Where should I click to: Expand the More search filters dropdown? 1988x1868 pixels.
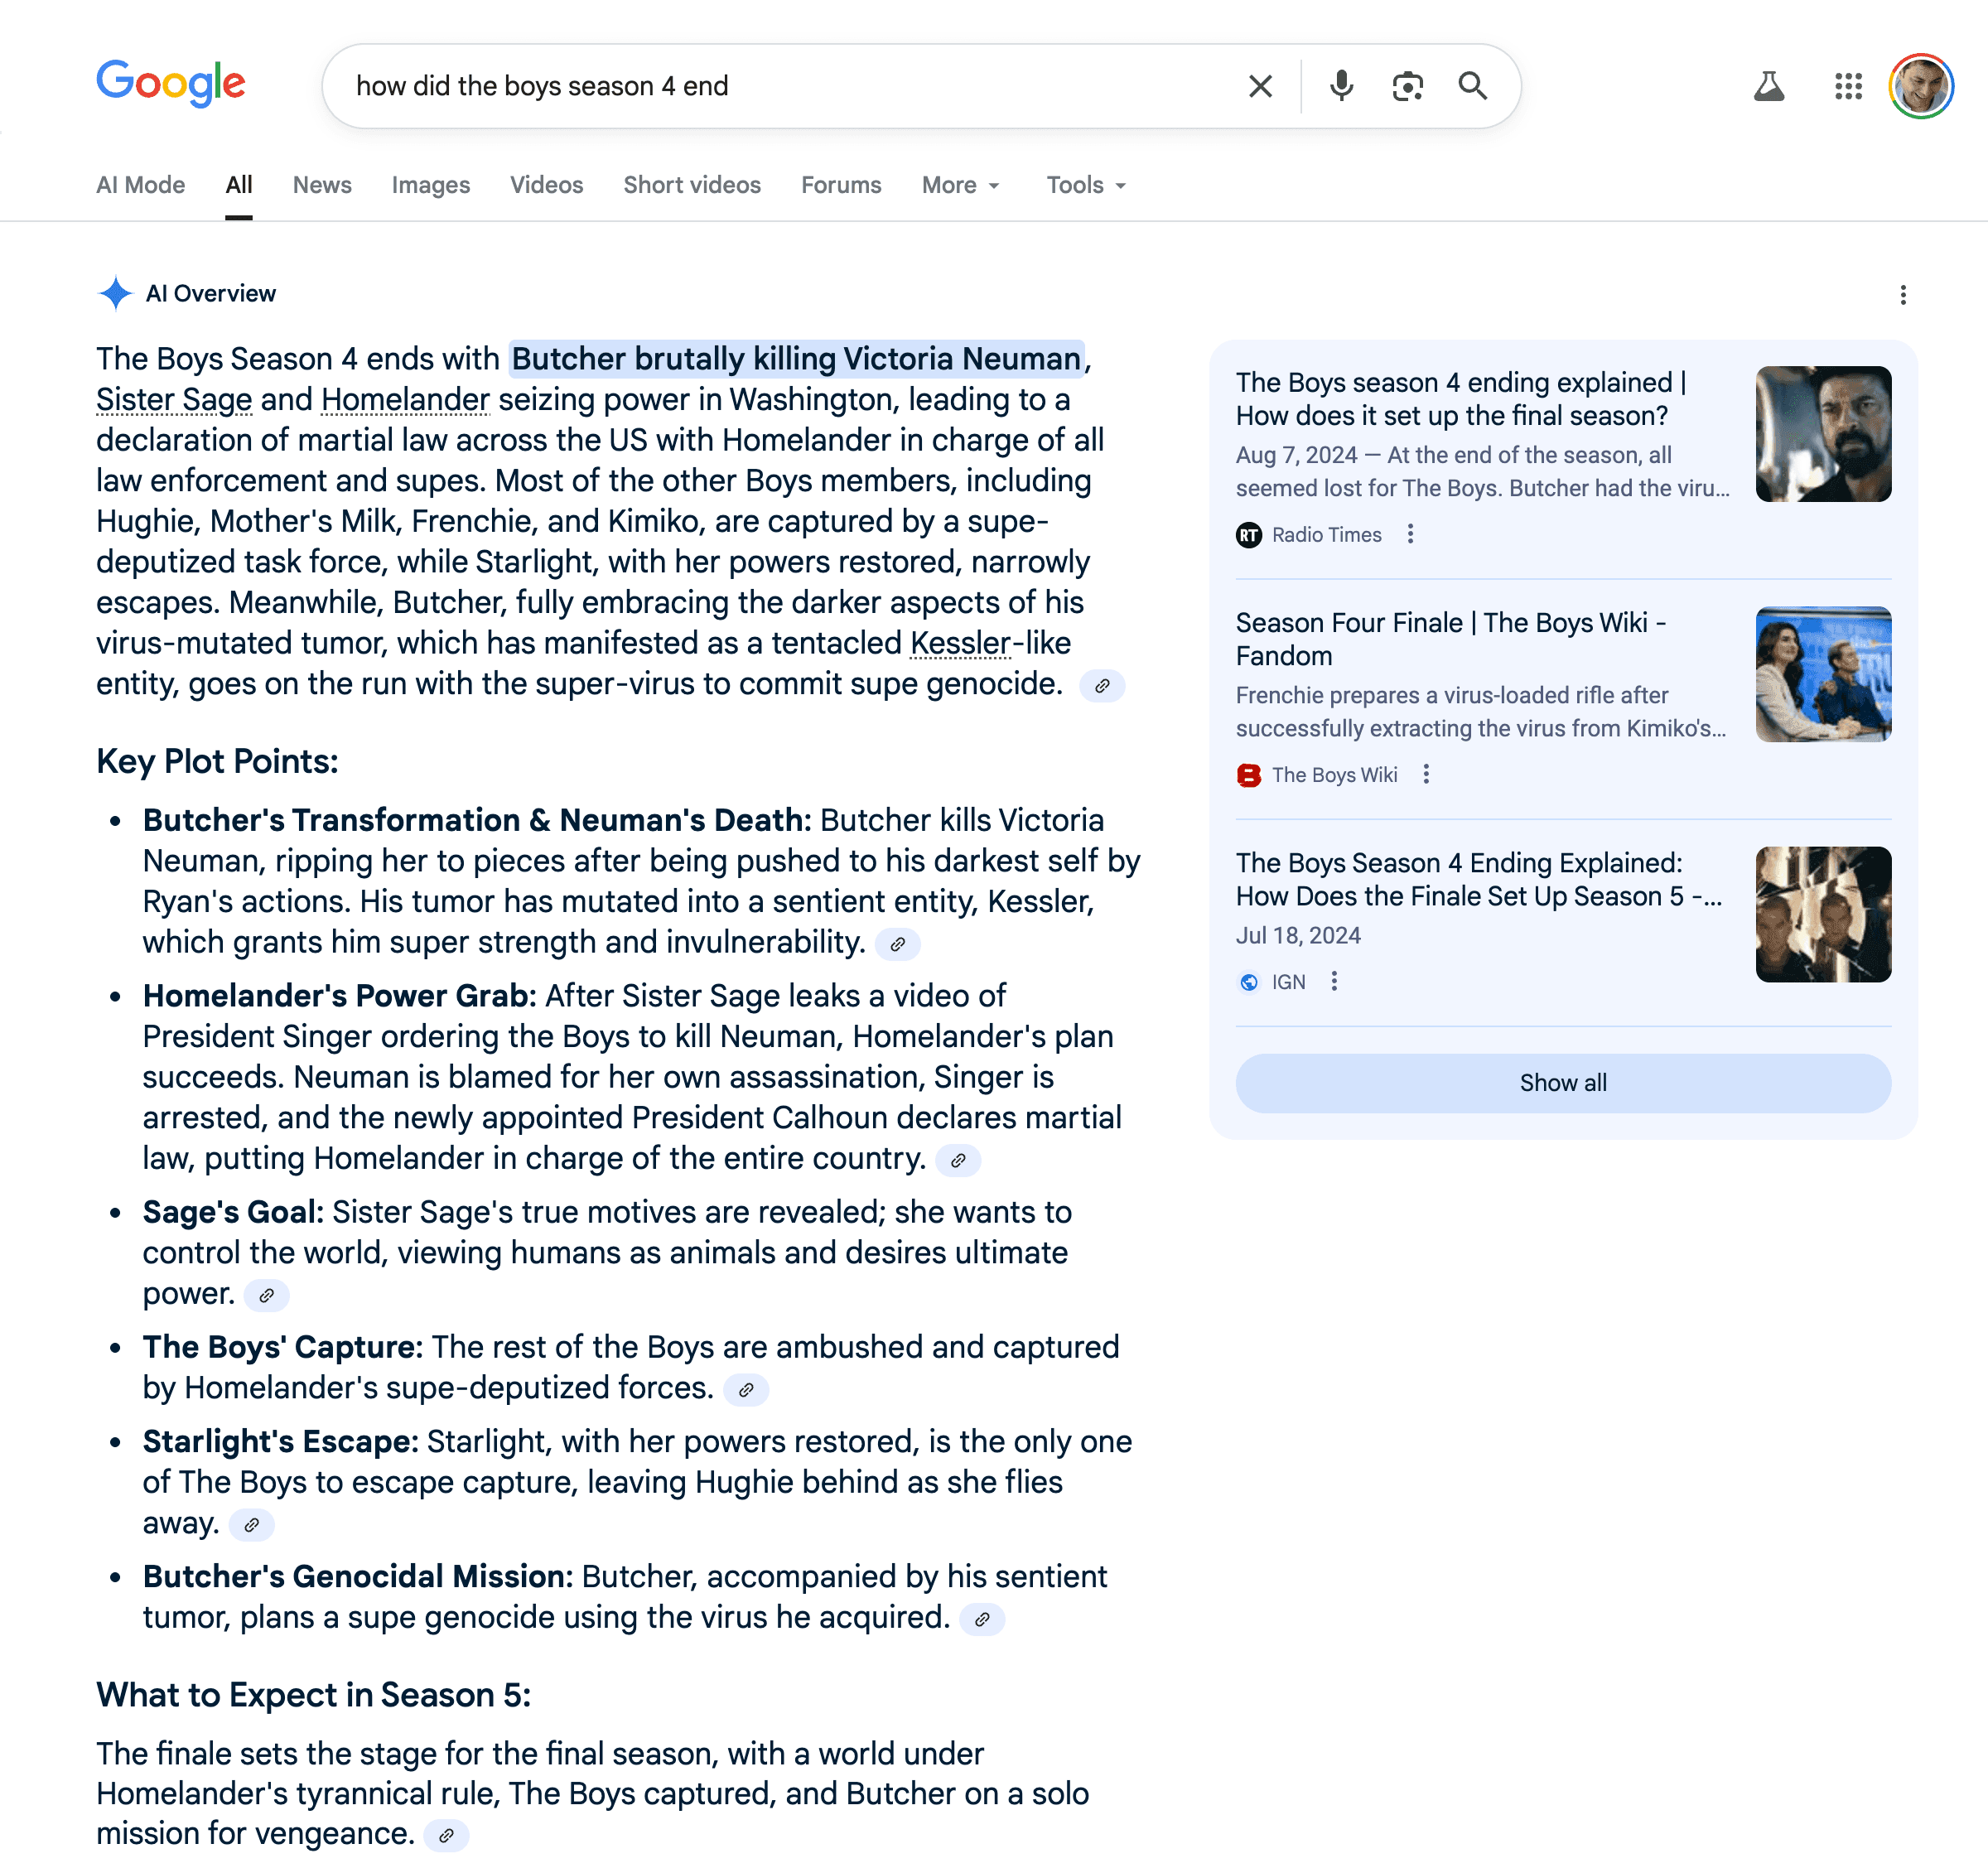pyautogui.click(x=961, y=185)
